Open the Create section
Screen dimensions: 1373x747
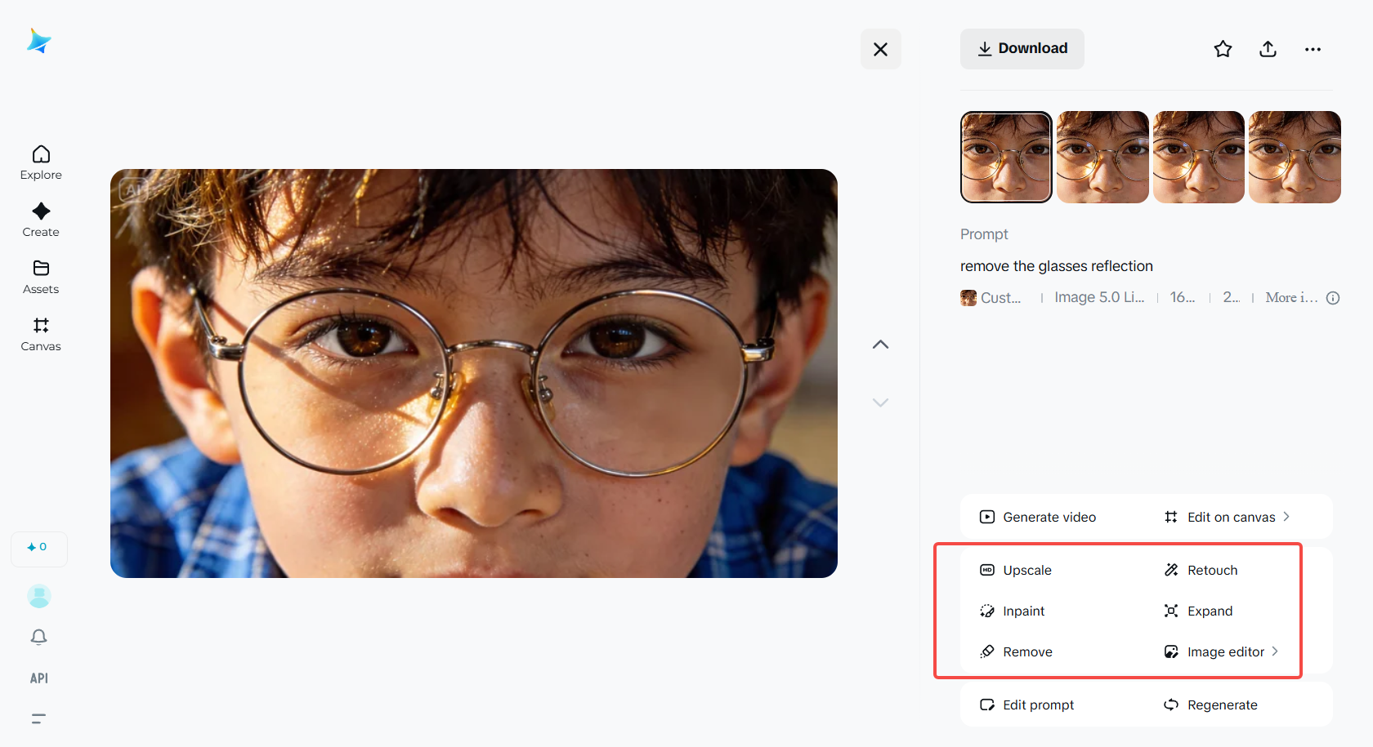click(x=41, y=220)
